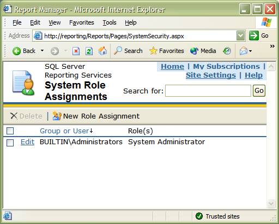The image size is (279, 224).
Task: Open the Media toolbar button
Action: click(203, 51)
